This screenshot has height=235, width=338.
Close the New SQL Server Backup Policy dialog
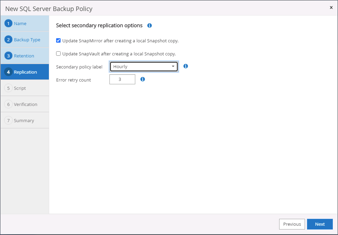[x=331, y=7]
